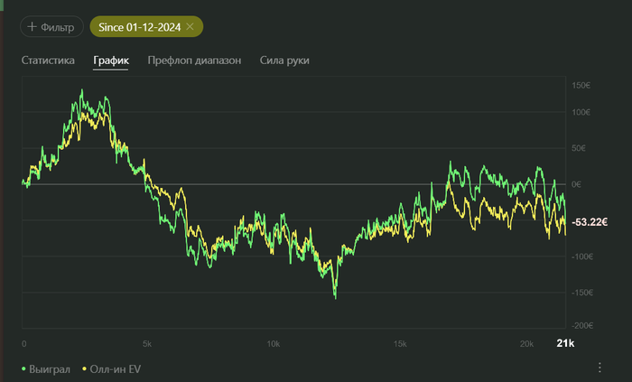Go to the Префлоп диапазон tab
Screen dimensions: 632x382
point(194,61)
